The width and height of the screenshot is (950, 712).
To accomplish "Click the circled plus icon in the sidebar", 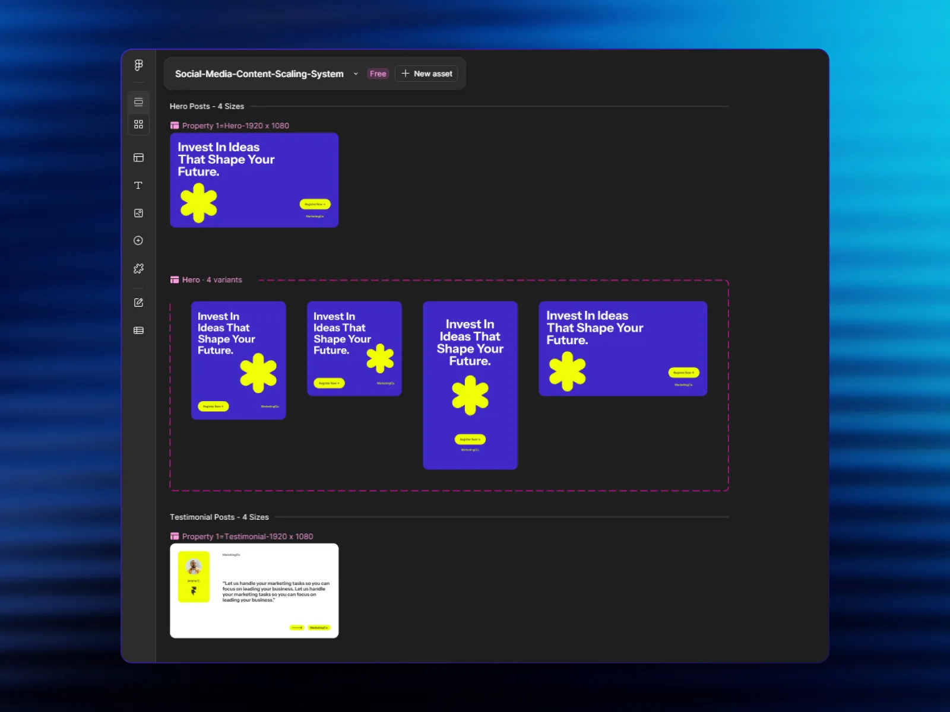I will click(x=138, y=240).
